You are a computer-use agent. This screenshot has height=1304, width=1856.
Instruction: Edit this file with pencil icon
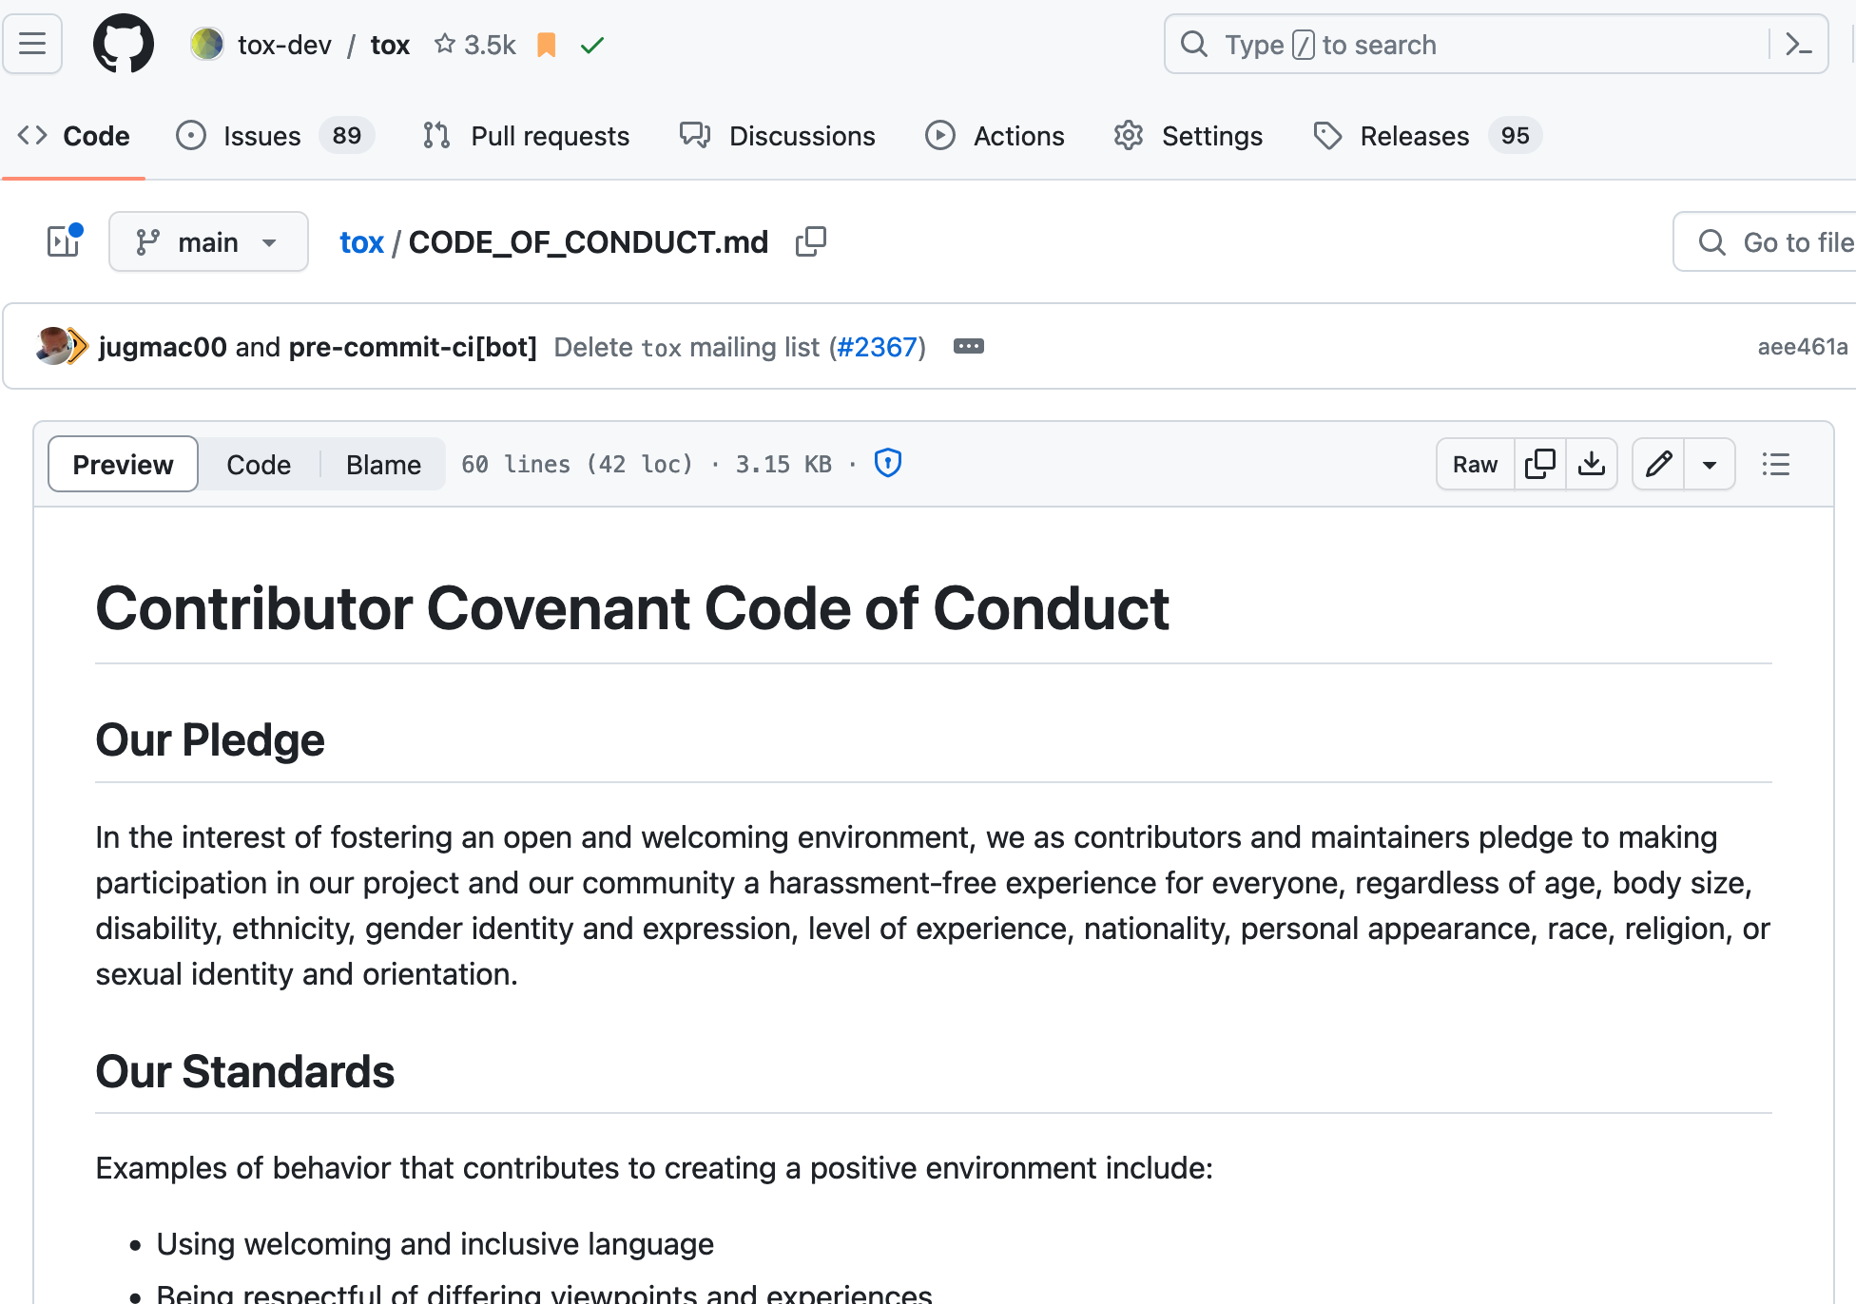pos(1658,464)
